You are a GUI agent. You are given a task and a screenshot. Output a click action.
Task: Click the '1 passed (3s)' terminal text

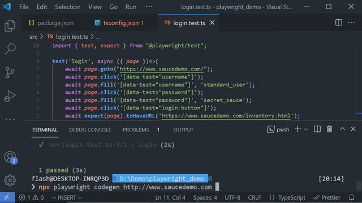point(62,170)
